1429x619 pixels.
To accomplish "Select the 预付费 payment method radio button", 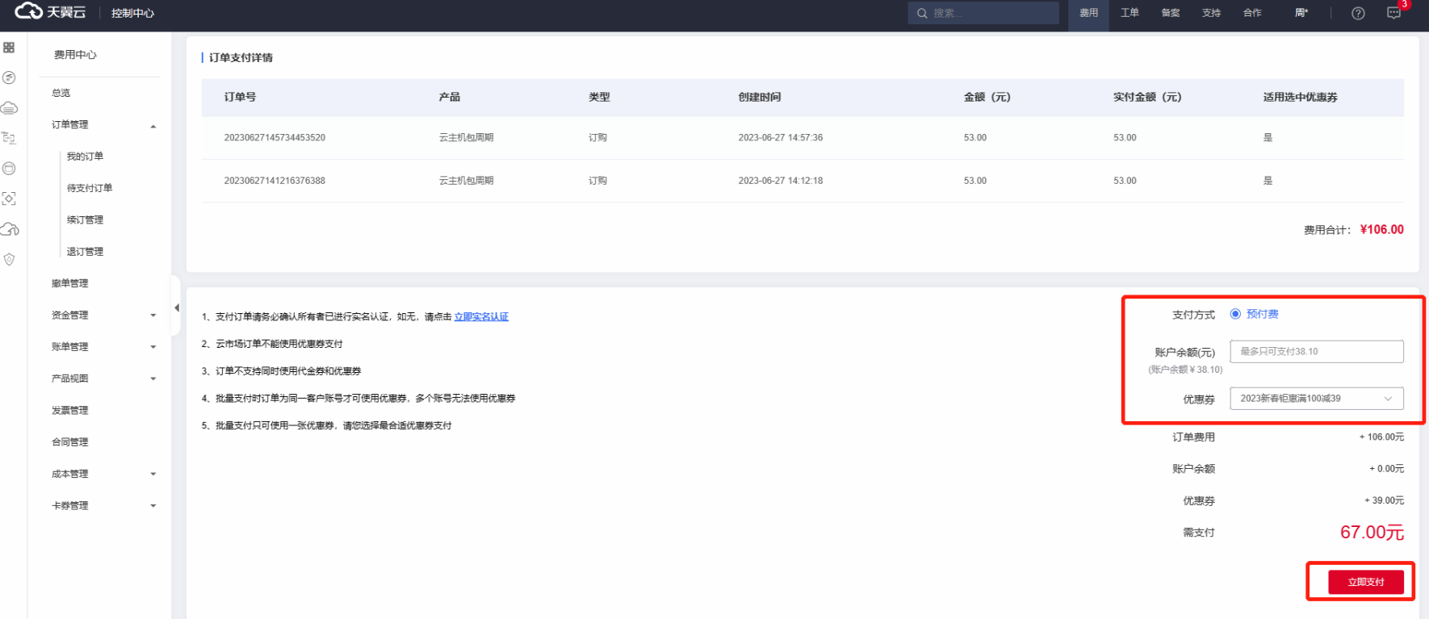I will coord(1235,314).
